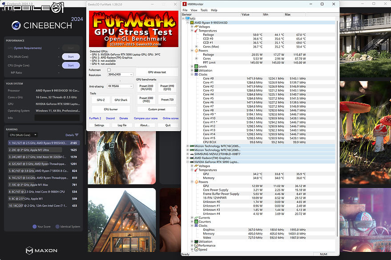Expand Voltages under AMD Ryzen 9
This screenshot has width=391, height=260.
tap(192, 27)
